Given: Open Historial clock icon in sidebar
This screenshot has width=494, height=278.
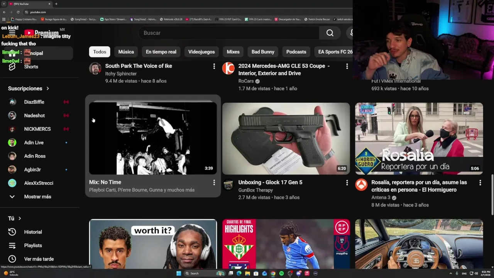Looking at the screenshot, I should pyautogui.click(x=12, y=232).
